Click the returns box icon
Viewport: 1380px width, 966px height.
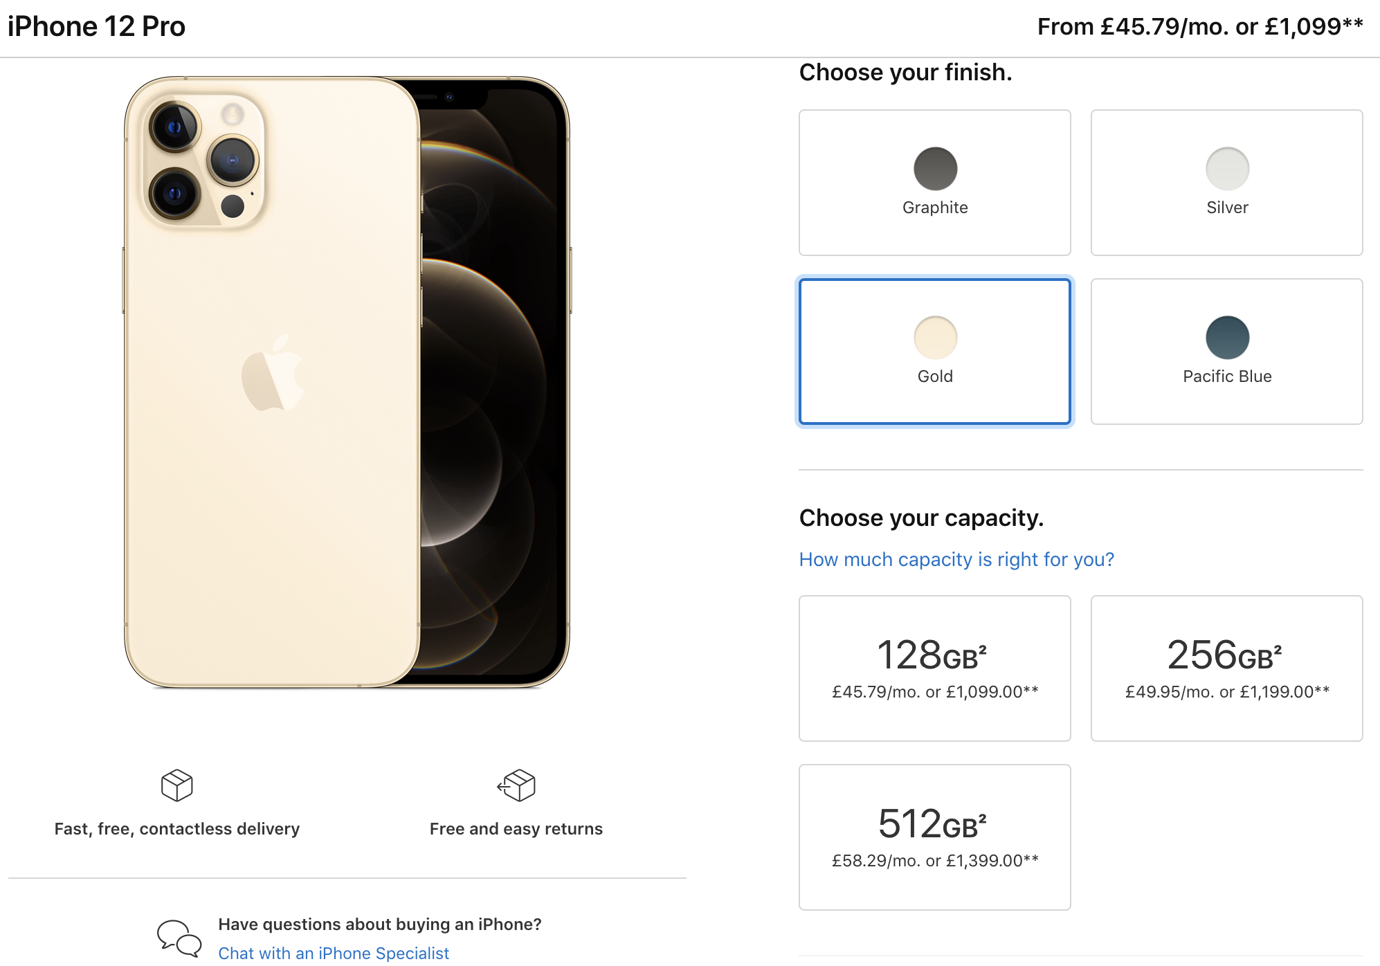(517, 785)
